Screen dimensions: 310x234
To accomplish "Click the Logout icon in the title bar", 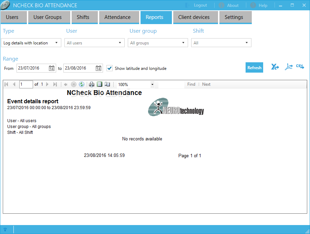I will tap(187, 5).
